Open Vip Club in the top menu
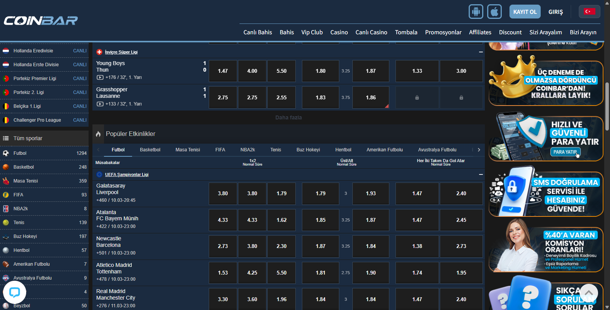This screenshot has height=310, width=610. pyautogui.click(x=312, y=32)
